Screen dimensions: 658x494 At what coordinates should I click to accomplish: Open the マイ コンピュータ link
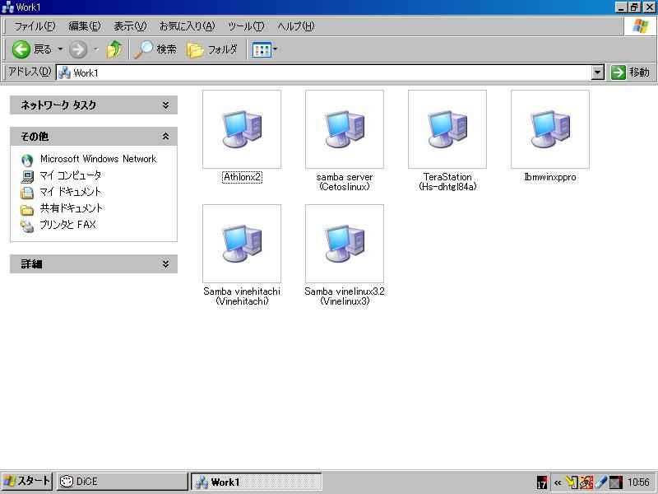71,175
